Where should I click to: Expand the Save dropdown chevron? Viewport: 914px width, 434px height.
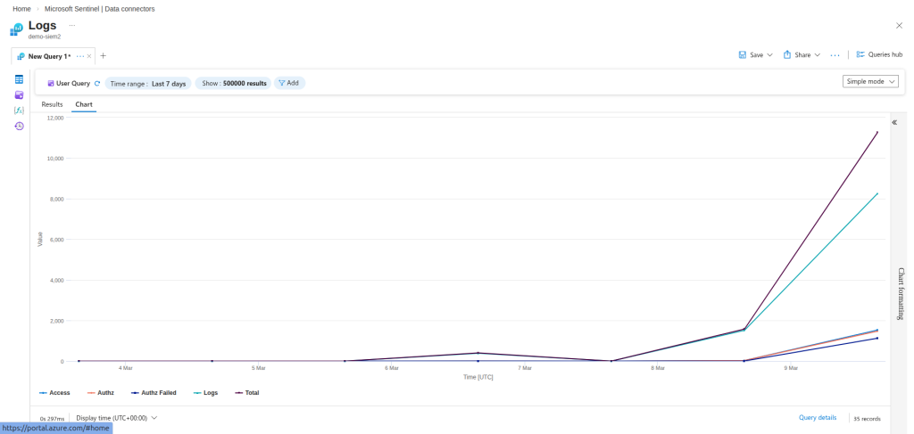click(769, 54)
